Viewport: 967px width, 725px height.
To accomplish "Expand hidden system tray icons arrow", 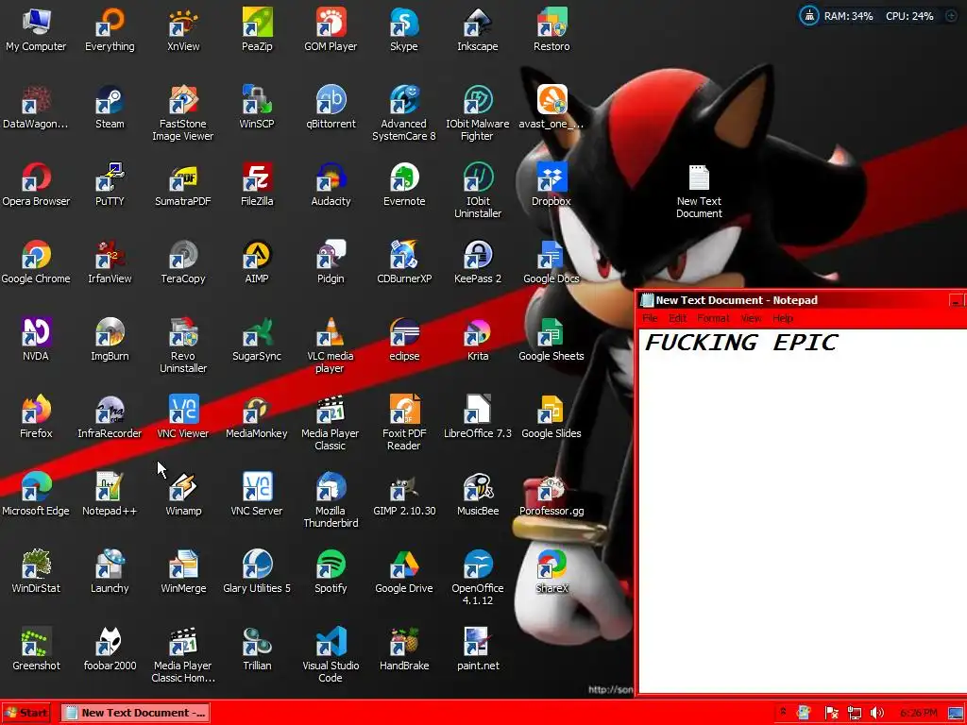I will pos(783,713).
